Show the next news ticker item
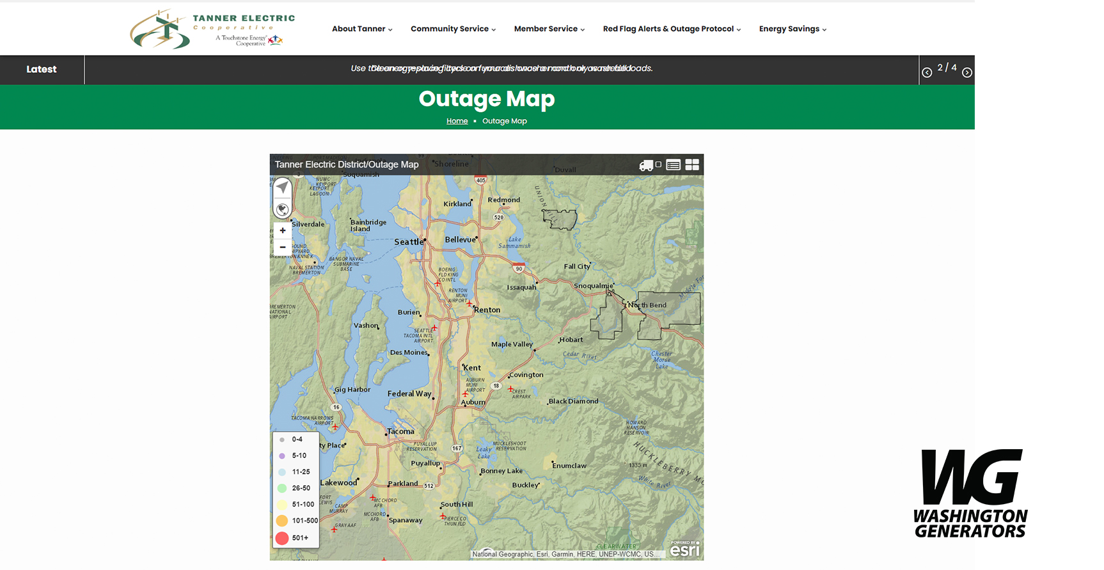The height and width of the screenshot is (570, 1104). tap(967, 72)
